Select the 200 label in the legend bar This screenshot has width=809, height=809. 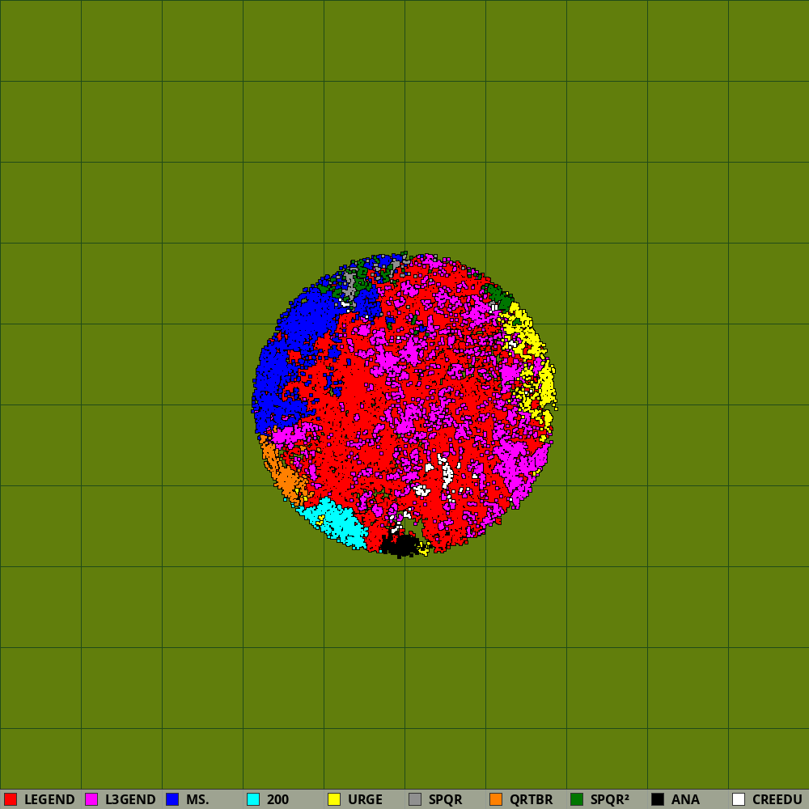coord(278,800)
